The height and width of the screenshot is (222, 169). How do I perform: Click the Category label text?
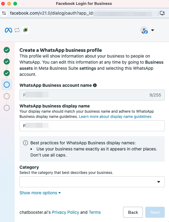click(x=29, y=167)
